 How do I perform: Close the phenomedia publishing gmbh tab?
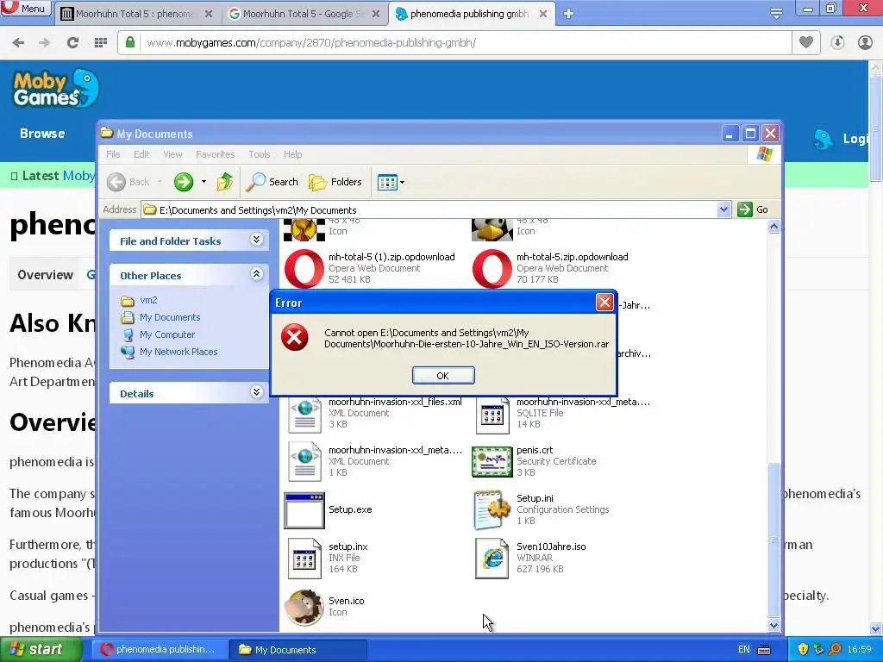pos(543,14)
